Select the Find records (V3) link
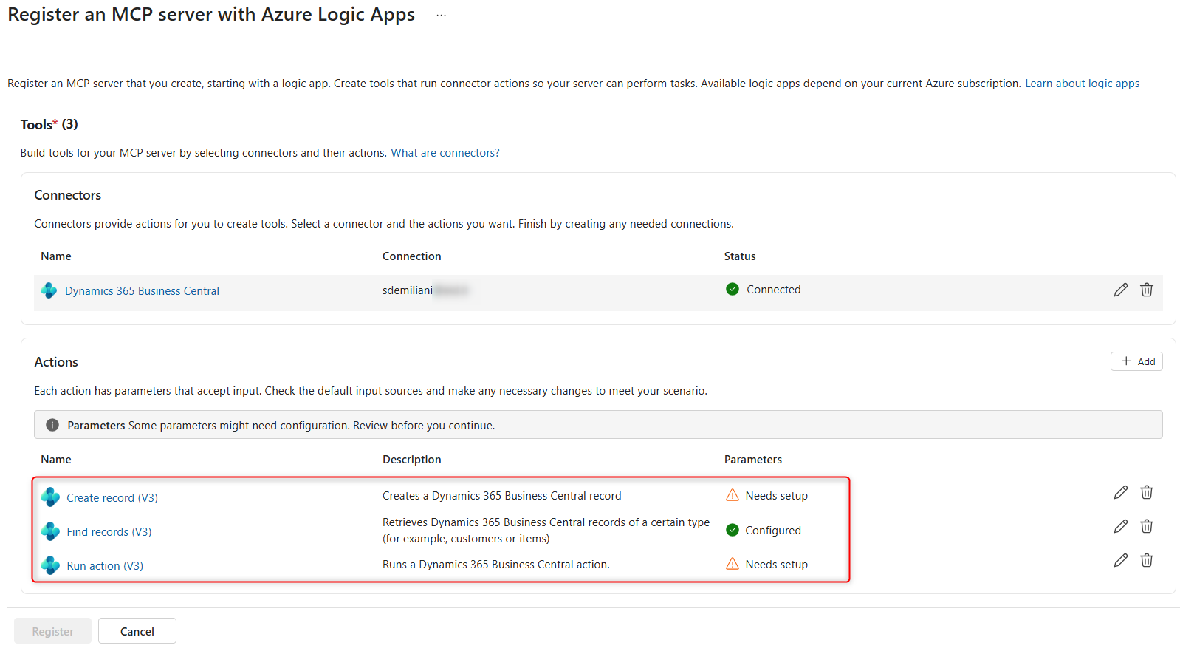This screenshot has height=654, width=1180. 109,532
